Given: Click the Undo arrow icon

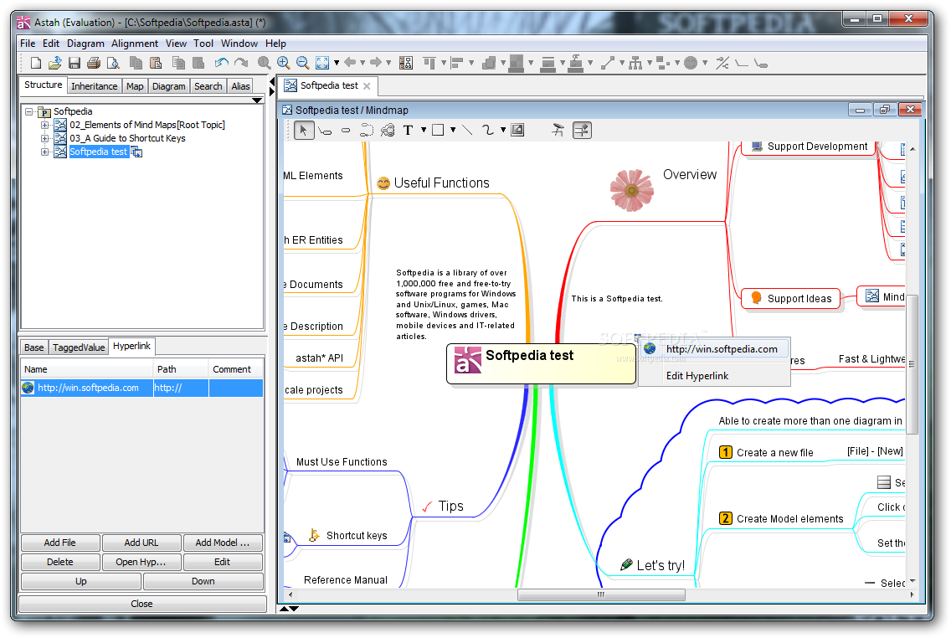Looking at the screenshot, I should 221,63.
